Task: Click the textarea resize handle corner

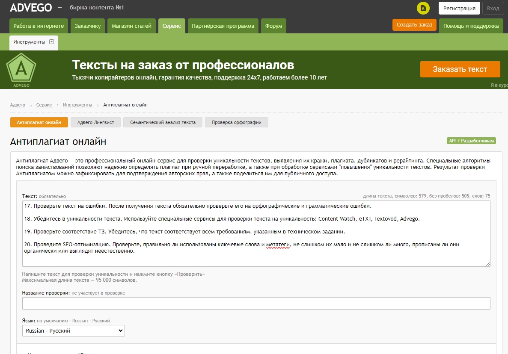Action: (x=488, y=264)
